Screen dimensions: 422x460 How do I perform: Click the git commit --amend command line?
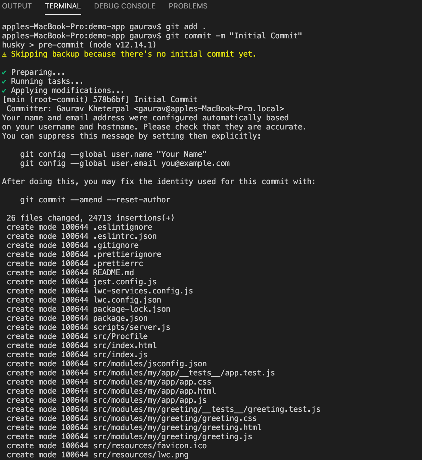tap(95, 200)
